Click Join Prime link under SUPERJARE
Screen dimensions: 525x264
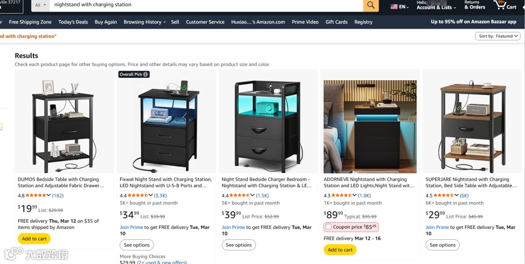coord(437,227)
